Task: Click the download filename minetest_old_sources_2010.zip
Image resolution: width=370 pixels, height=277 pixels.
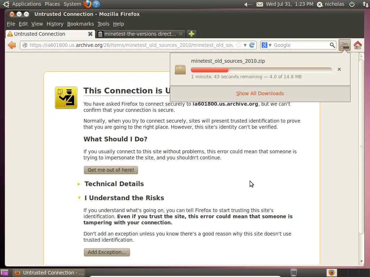Action: point(228,61)
